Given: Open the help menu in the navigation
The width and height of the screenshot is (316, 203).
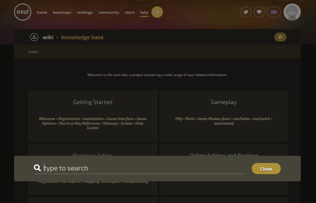Looking at the screenshot, I should (144, 12).
